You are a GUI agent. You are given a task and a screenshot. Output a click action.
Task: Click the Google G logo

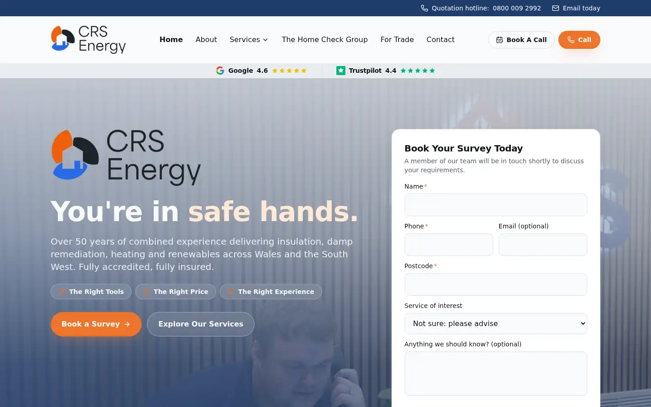click(x=220, y=71)
